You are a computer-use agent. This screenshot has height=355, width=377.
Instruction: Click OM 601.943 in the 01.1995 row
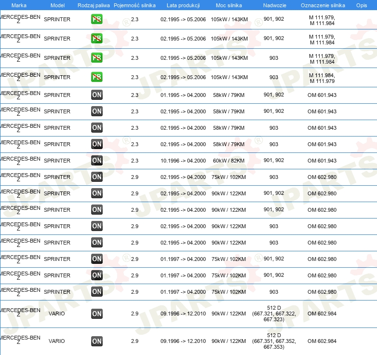[x=322, y=95]
